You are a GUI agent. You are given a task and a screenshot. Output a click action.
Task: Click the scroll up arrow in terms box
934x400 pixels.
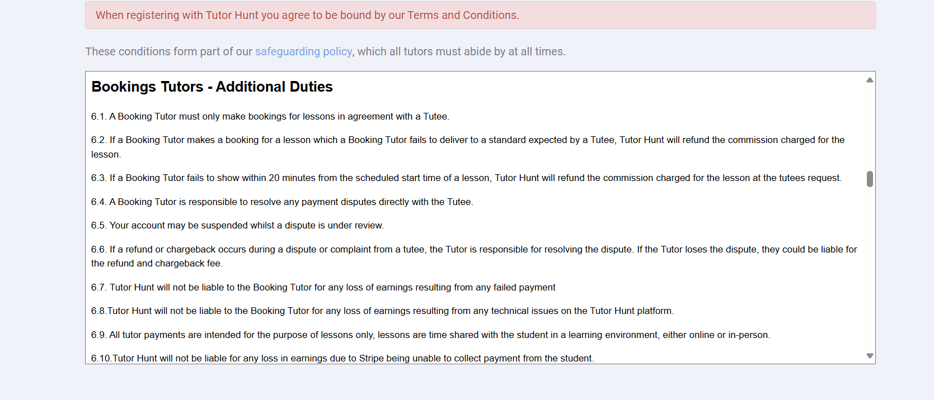pos(870,80)
